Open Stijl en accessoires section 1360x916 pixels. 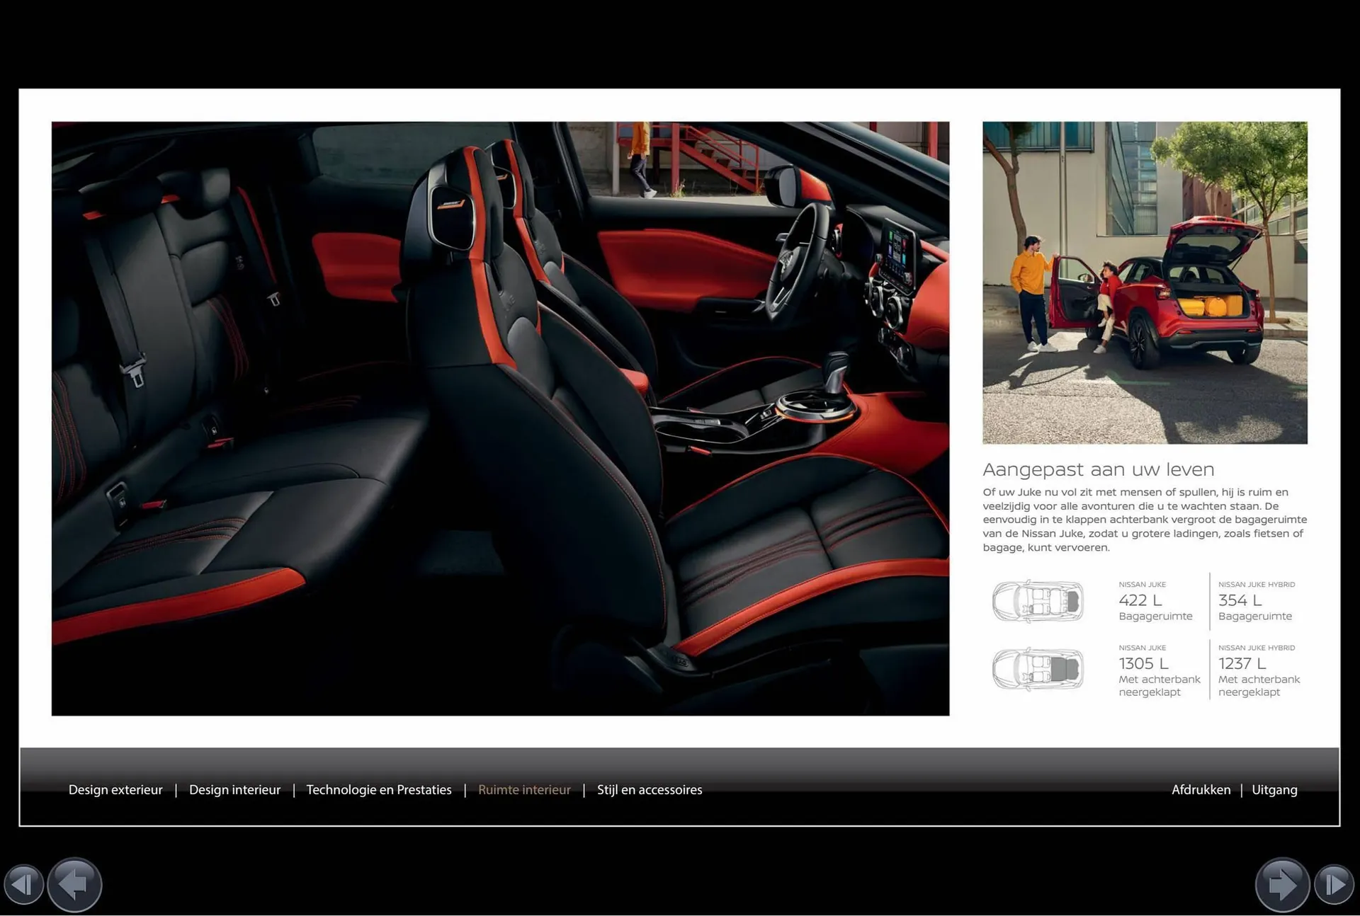pyautogui.click(x=650, y=790)
